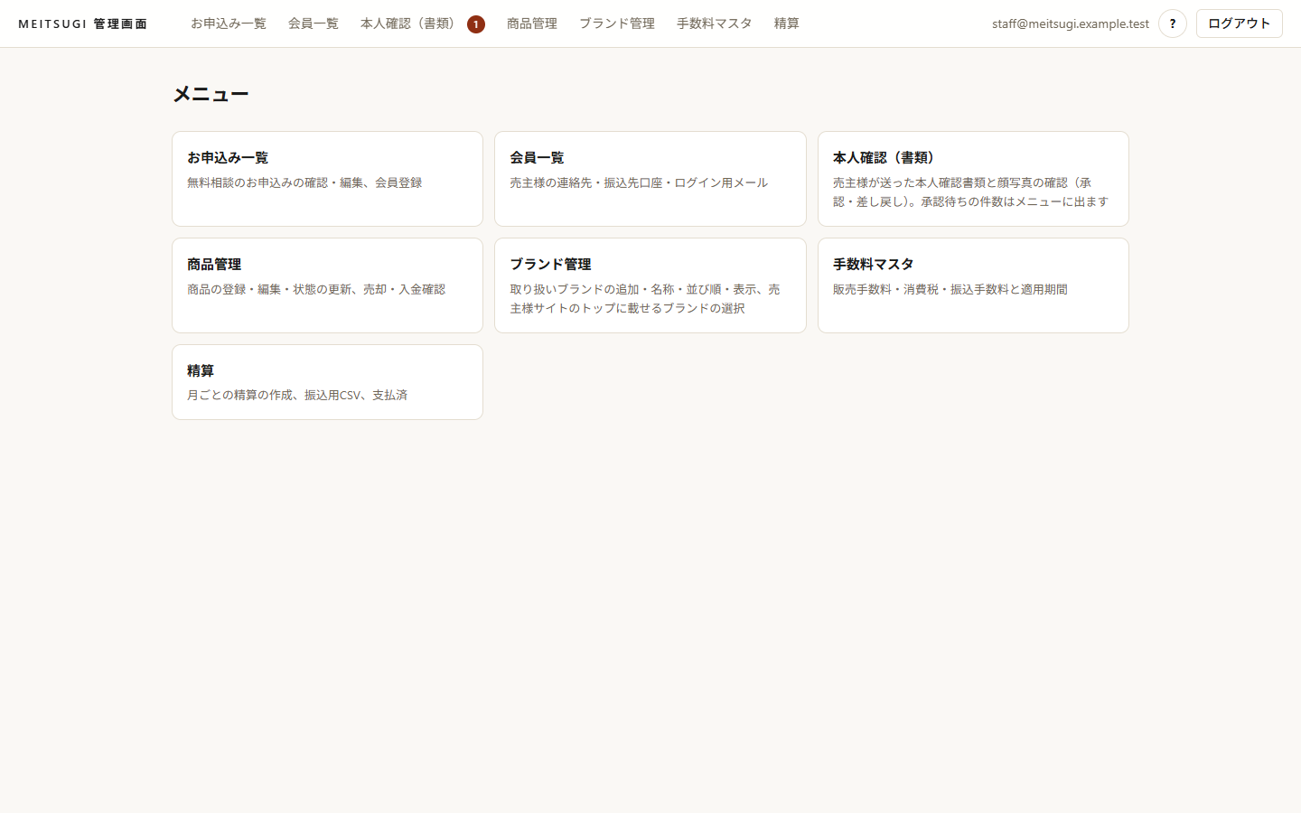This screenshot has width=1301, height=813.
Task: Go to ブランド管理 in the top navigation
Action: click(617, 23)
